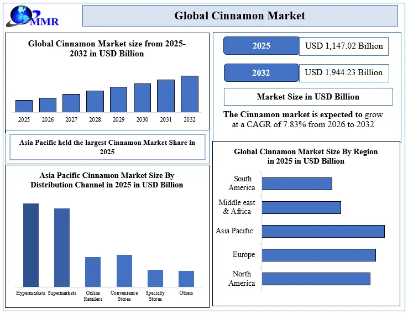Click the Hypermarkets bar
Screen dimensions: 408x314
pyautogui.click(x=31, y=244)
